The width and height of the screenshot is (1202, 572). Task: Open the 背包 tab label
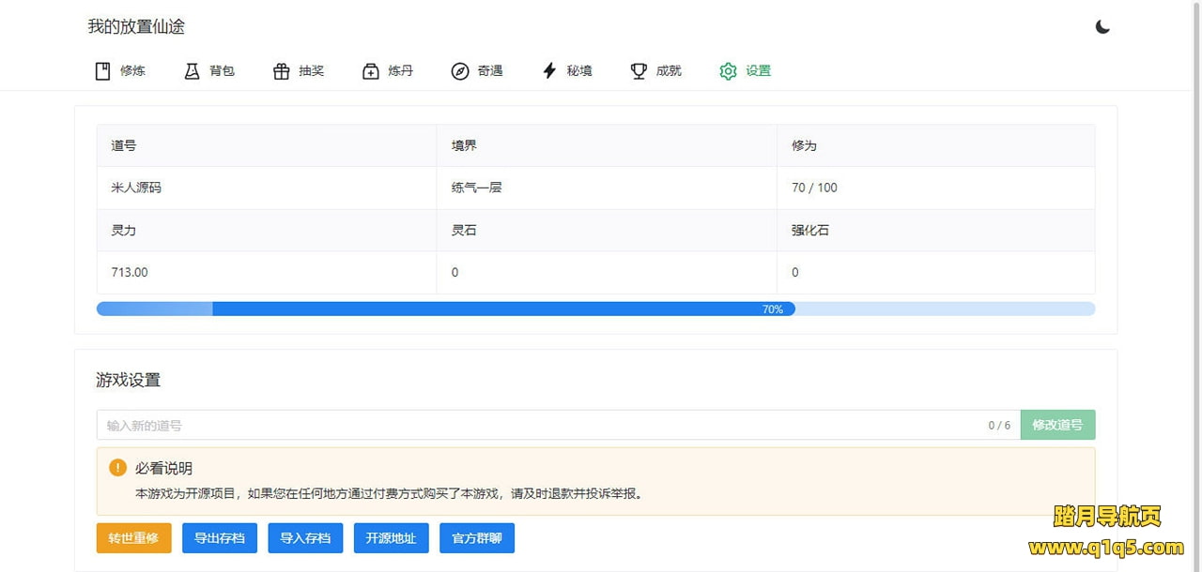click(x=222, y=71)
